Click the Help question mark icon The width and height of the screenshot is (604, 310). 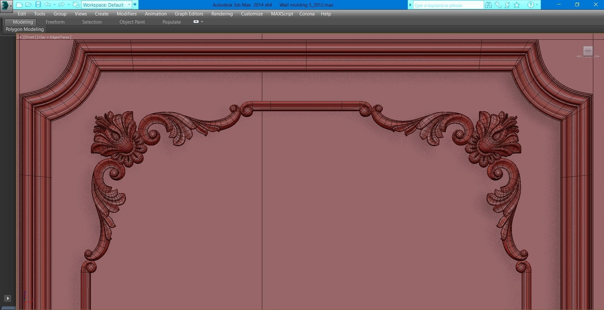(x=531, y=5)
